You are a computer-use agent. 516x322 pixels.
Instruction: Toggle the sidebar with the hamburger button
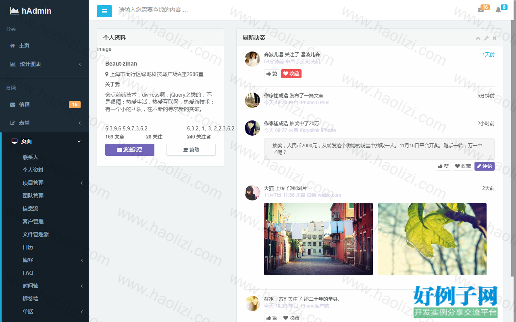pos(104,11)
